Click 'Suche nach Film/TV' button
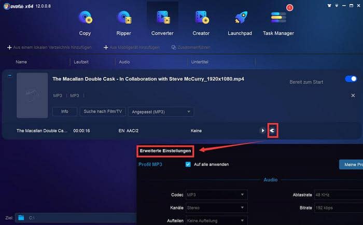The image size is (363, 225). (102, 111)
